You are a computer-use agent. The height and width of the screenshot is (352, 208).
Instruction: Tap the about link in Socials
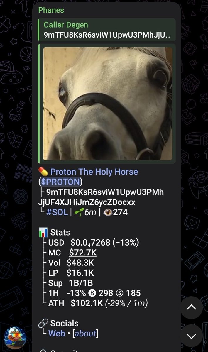(85, 334)
